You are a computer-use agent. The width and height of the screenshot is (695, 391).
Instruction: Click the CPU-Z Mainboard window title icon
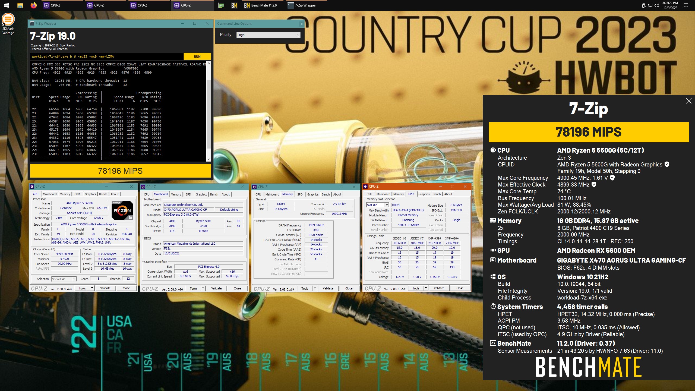(x=143, y=187)
